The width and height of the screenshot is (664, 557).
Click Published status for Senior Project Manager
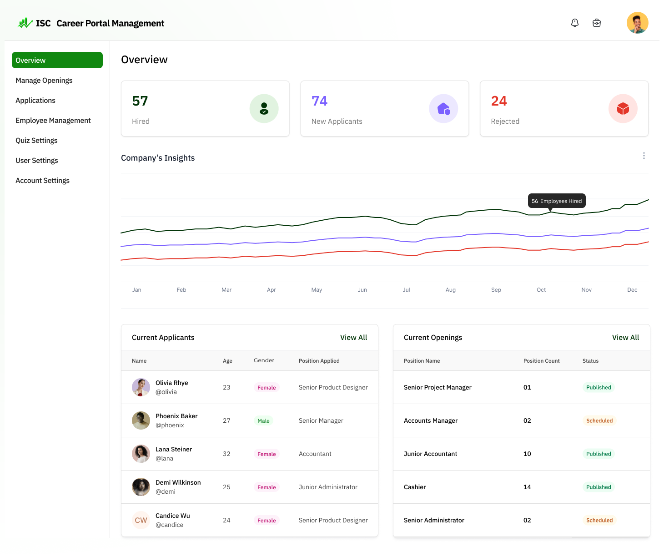(599, 388)
